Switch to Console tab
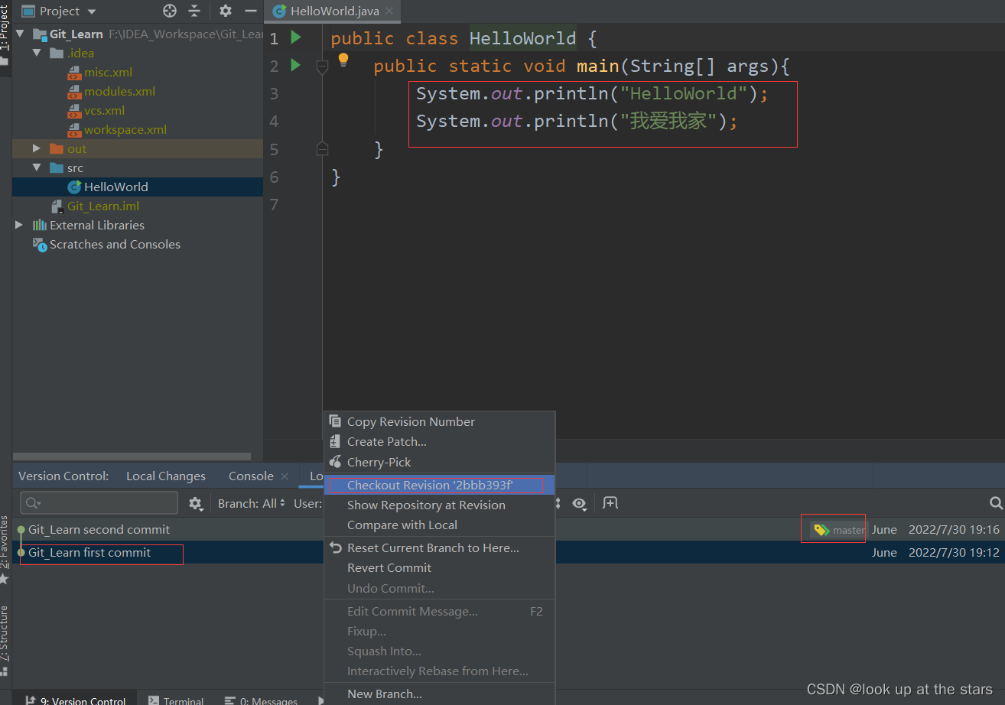 251,476
